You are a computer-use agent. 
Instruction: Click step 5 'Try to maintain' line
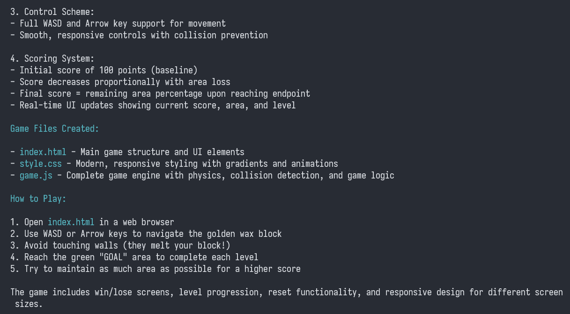pyautogui.click(x=155, y=269)
